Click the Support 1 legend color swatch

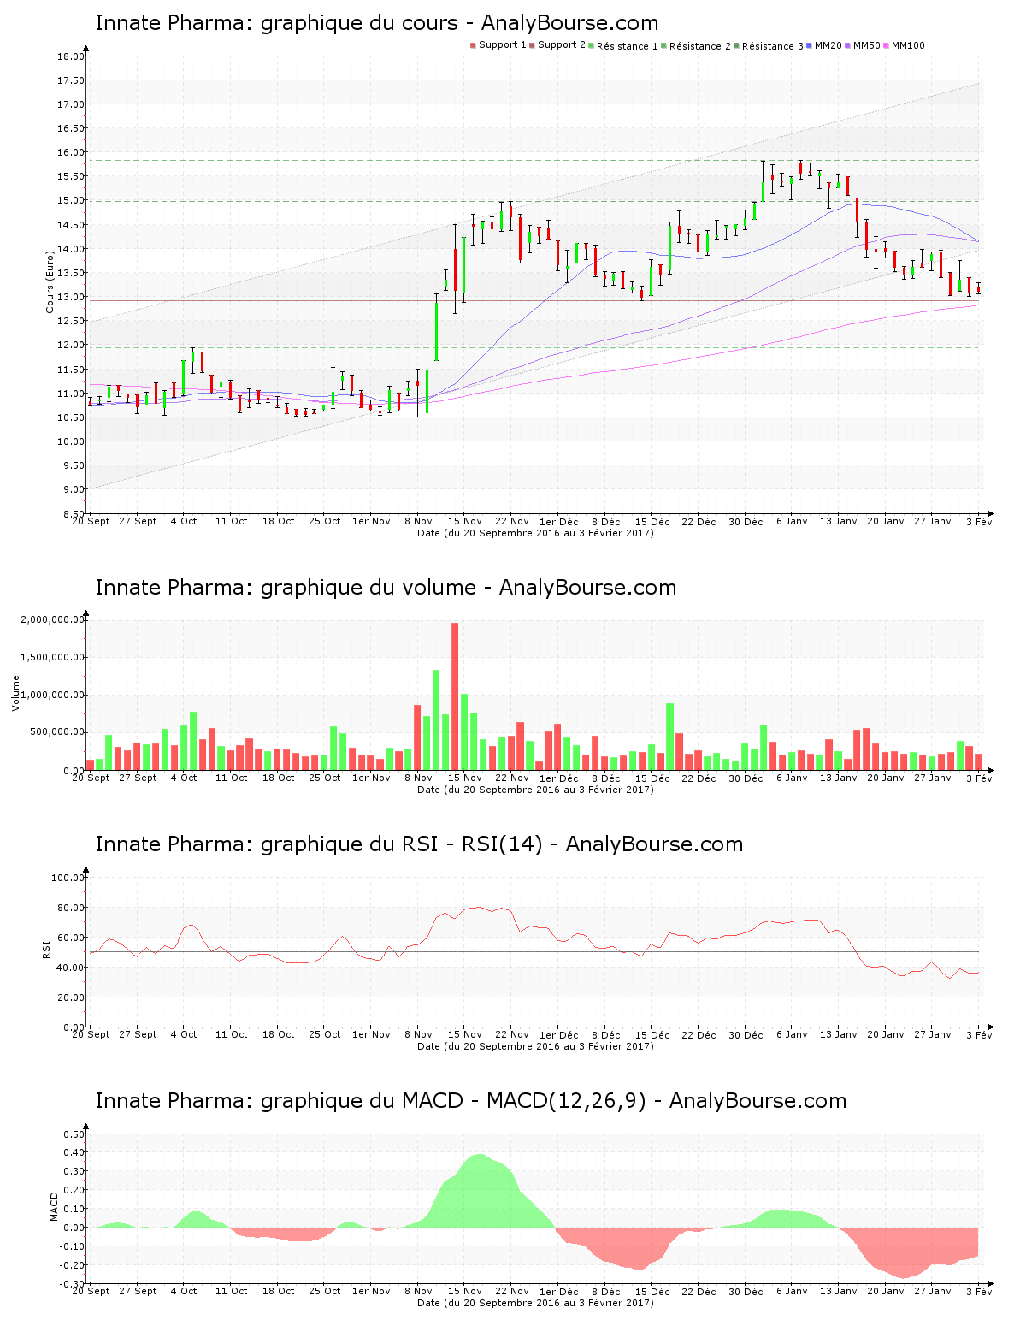[x=473, y=45]
